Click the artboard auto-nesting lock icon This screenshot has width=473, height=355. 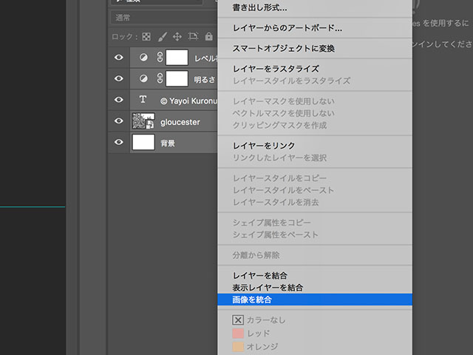[193, 36]
